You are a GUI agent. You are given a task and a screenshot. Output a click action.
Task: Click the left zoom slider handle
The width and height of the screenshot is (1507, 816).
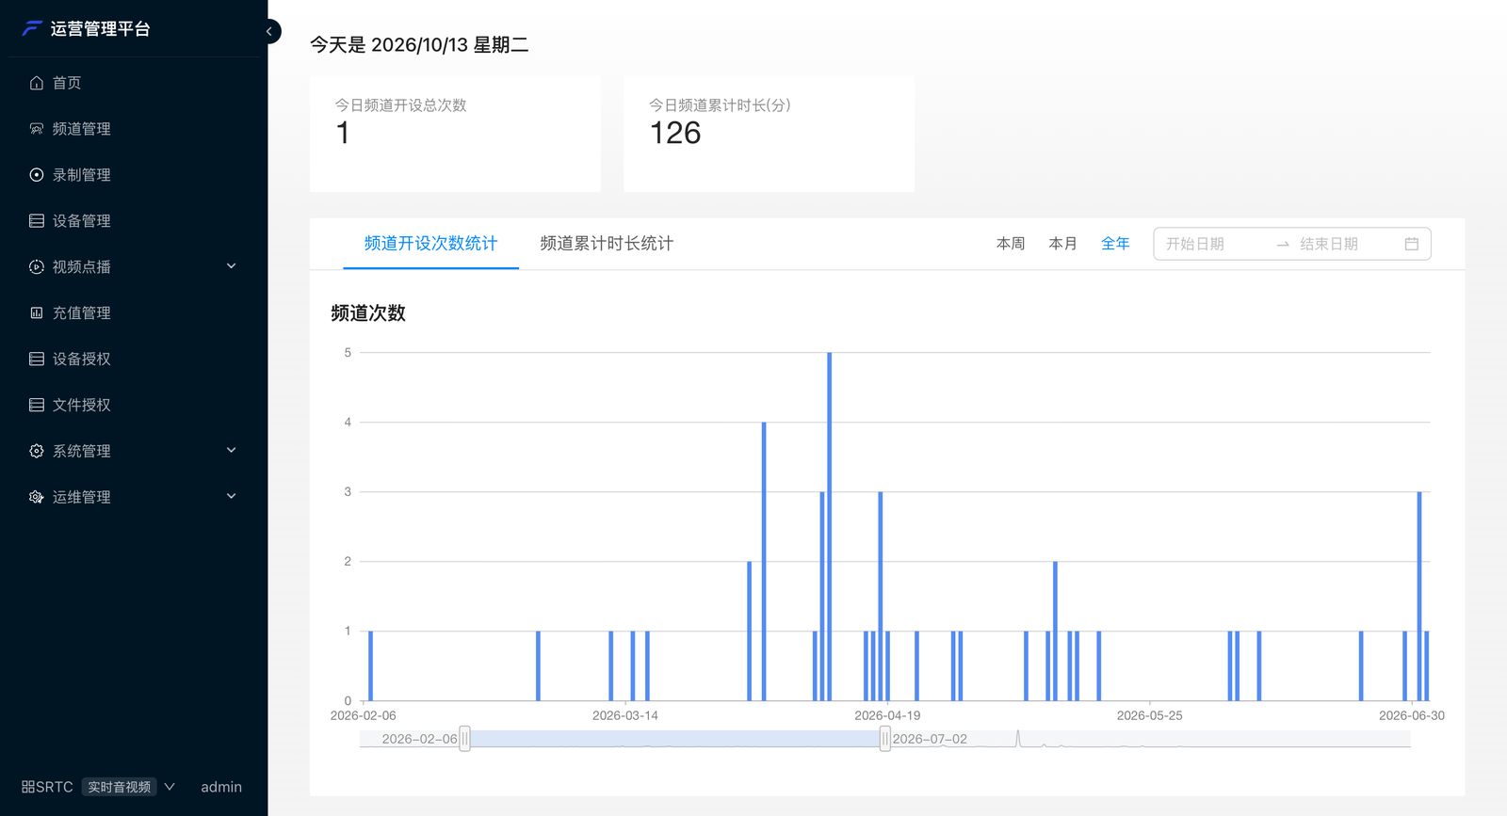pos(464,739)
